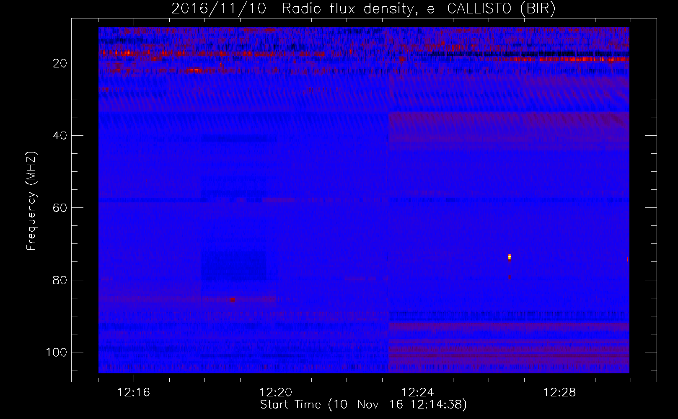The image size is (678, 419).
Task: Click the 12:24 time tick label
Action: click(x=418, y=393)
